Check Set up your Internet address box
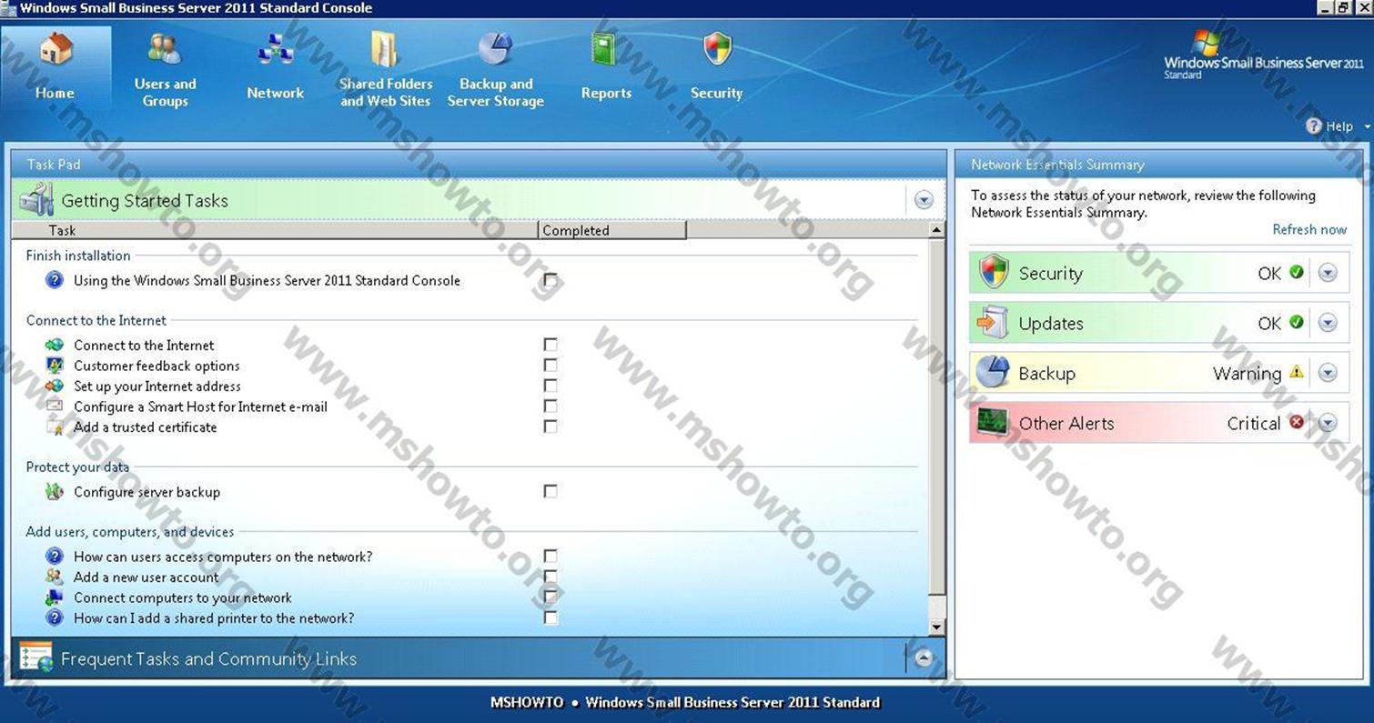 tap(551, 386)
